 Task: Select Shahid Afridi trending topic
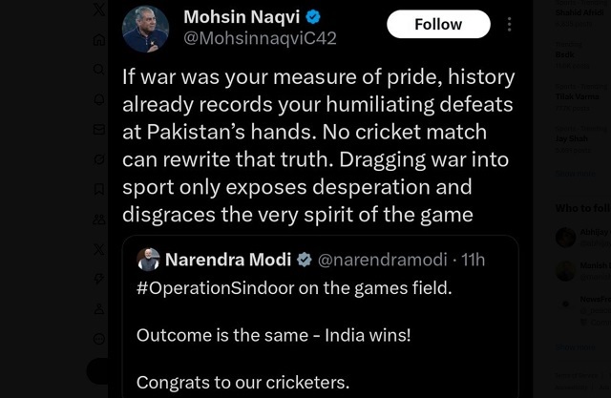click(x=579, y=12)
